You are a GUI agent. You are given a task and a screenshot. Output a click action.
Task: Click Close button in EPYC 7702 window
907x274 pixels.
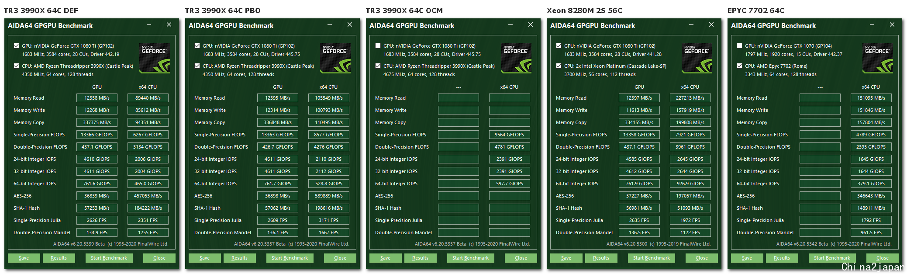click(x=883, y=258)
